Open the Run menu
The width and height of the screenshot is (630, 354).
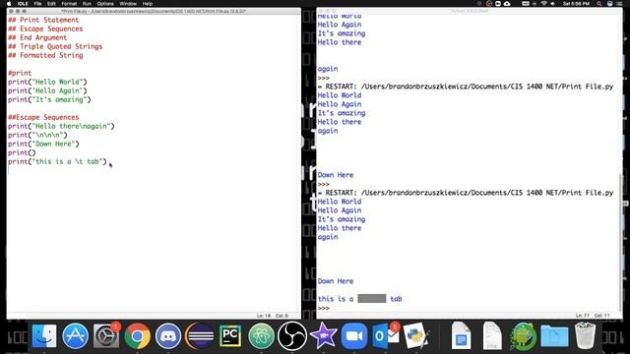pyautogui.click(x=87, y=4)
